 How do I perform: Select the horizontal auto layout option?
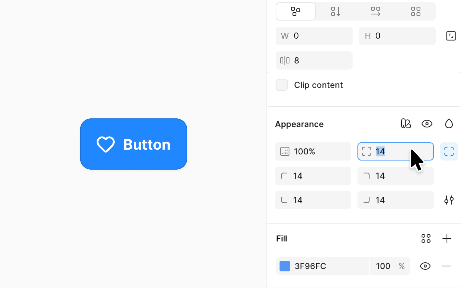pyautogui.click(x=375, y=11)
